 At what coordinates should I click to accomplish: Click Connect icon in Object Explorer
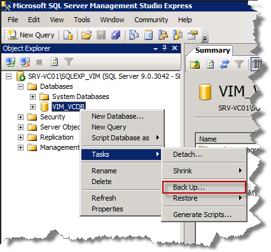[x=10, y=62]
